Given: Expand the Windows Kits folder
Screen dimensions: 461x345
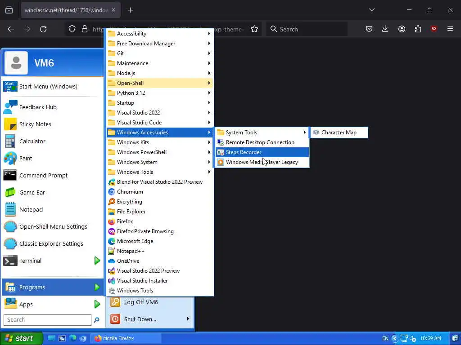Looking at the screenshot, I should tap(160, 142).
